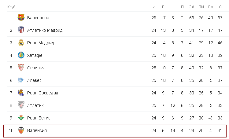Click the Barcelona club crest
The height and width of the screenshot is (139, 229).
(x=21, y=18)
